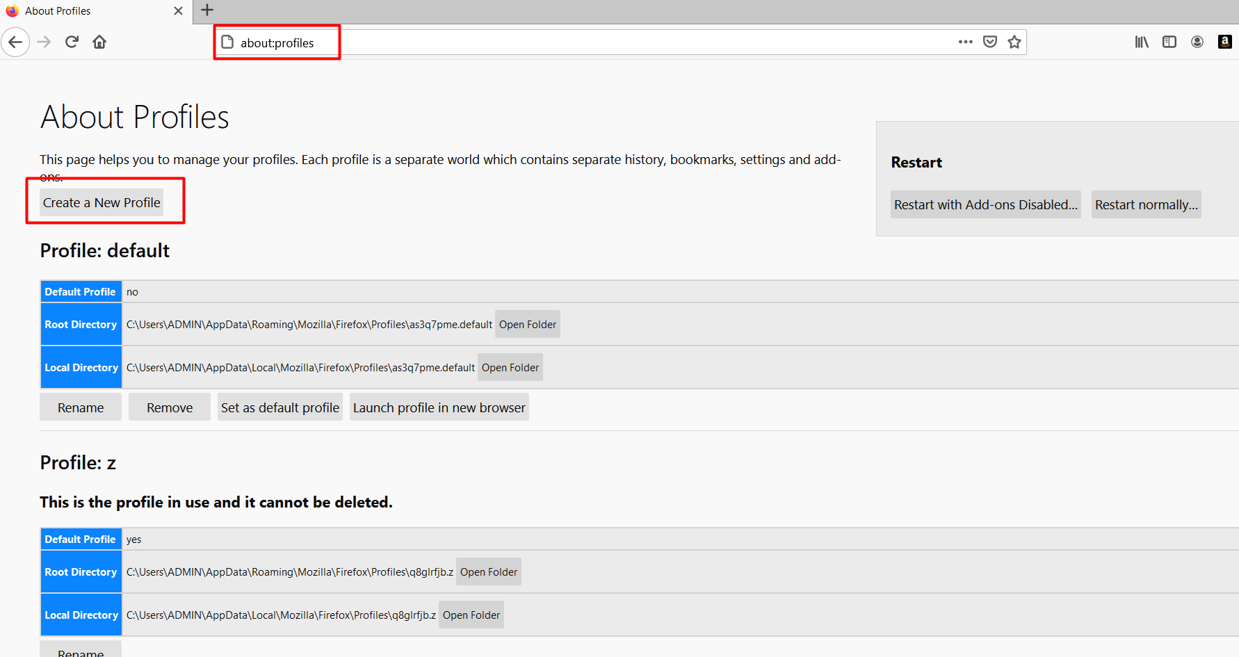This screenshot has width=1239, height=657.
Task: Show sidebars using the sidebar icon
Action: click(x=1169, y=42)
